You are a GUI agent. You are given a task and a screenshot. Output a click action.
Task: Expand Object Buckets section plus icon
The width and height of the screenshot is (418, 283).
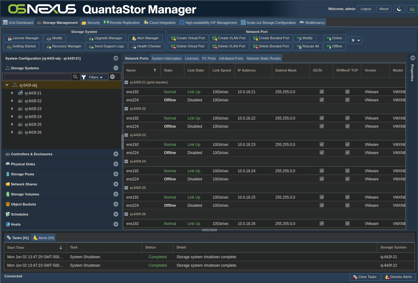point(116,204)
